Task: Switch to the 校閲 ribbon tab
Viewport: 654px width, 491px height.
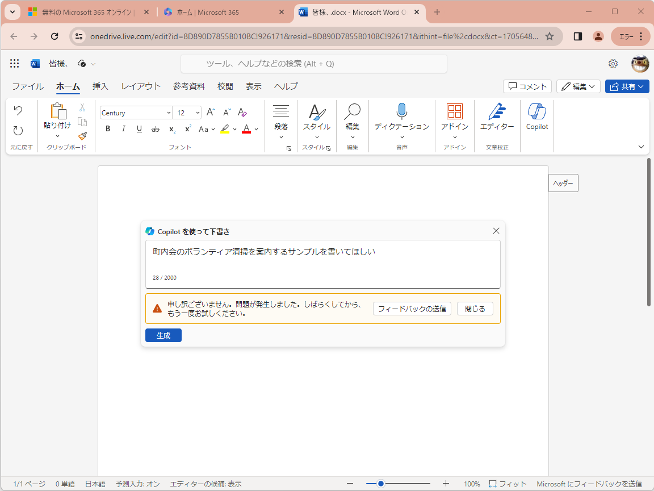Action: pos(225,86)
